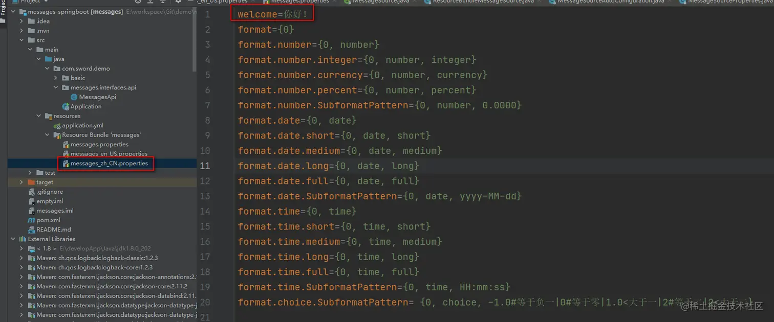The image size is (774, 322).
Task: Collapse the Resource Bundle 'messages' node
Action: pyautogui.click(x=47, y=135)
